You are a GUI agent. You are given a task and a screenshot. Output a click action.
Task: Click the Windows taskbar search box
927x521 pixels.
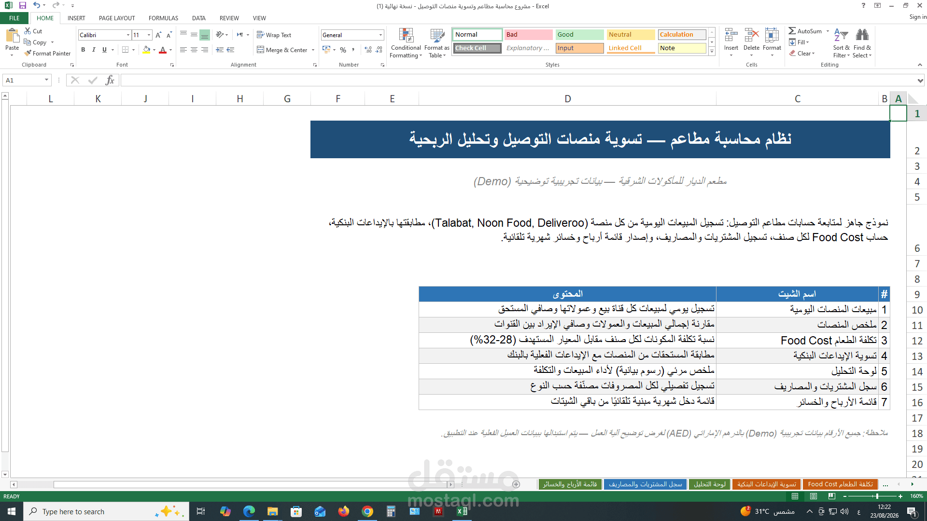tap(106, 511)
